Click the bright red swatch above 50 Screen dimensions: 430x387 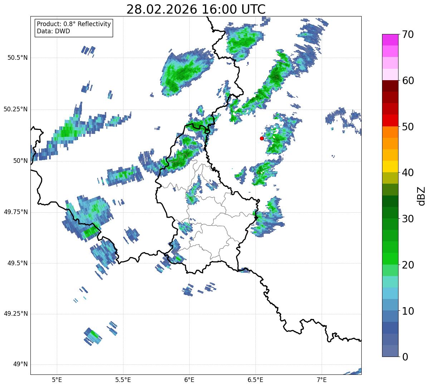390,121
